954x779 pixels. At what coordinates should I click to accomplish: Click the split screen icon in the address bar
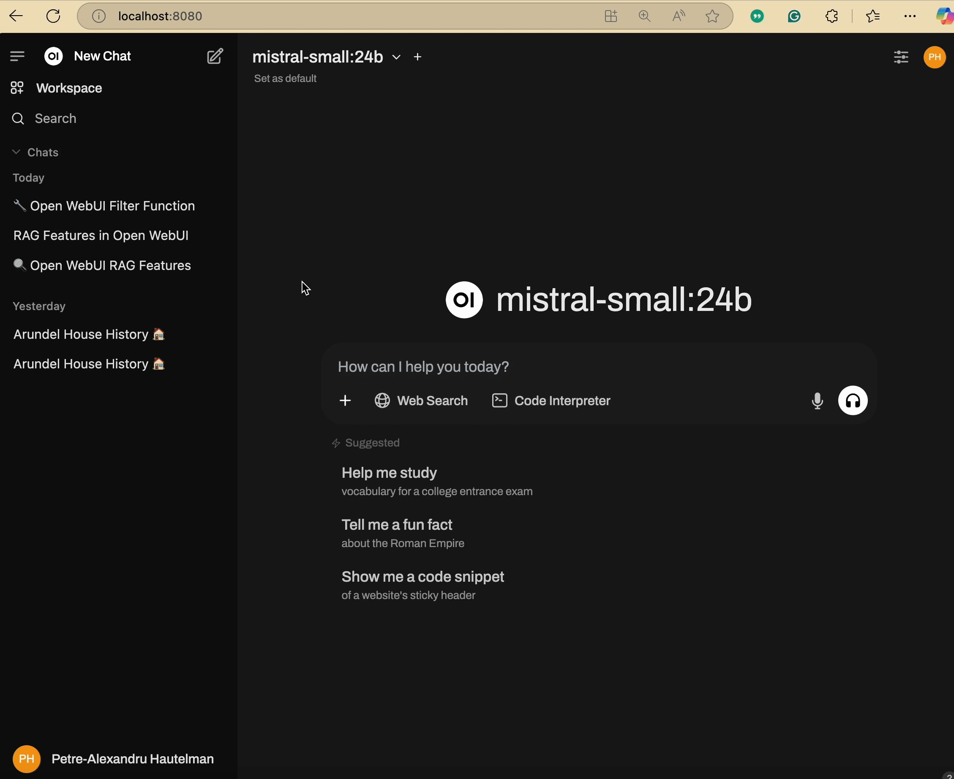tap(611, 16)
